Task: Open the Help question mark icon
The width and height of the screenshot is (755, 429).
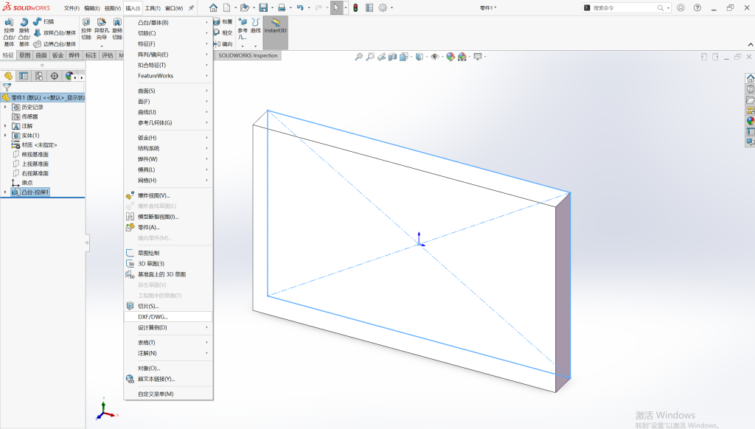Action: point(697,7)
